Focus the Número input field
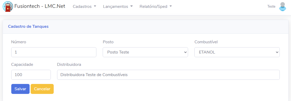Screen dimensions: 291x101 (x=54, y=52)
